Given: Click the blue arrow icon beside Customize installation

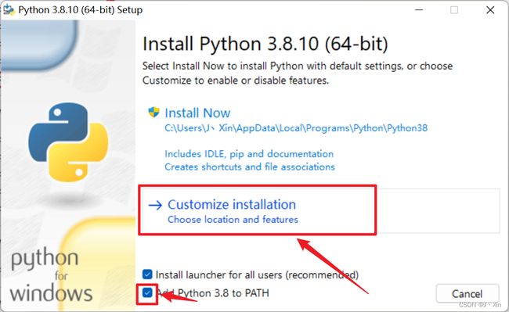Looking at the screenshot, I should coord(155,205).
